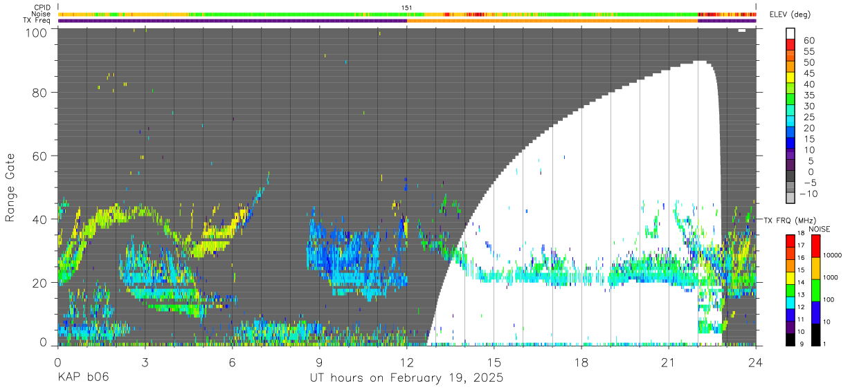Click the 100 label on the NOISE scale
Image resolution: width=850 pixels, height=392 pixels.
[830, 299]
